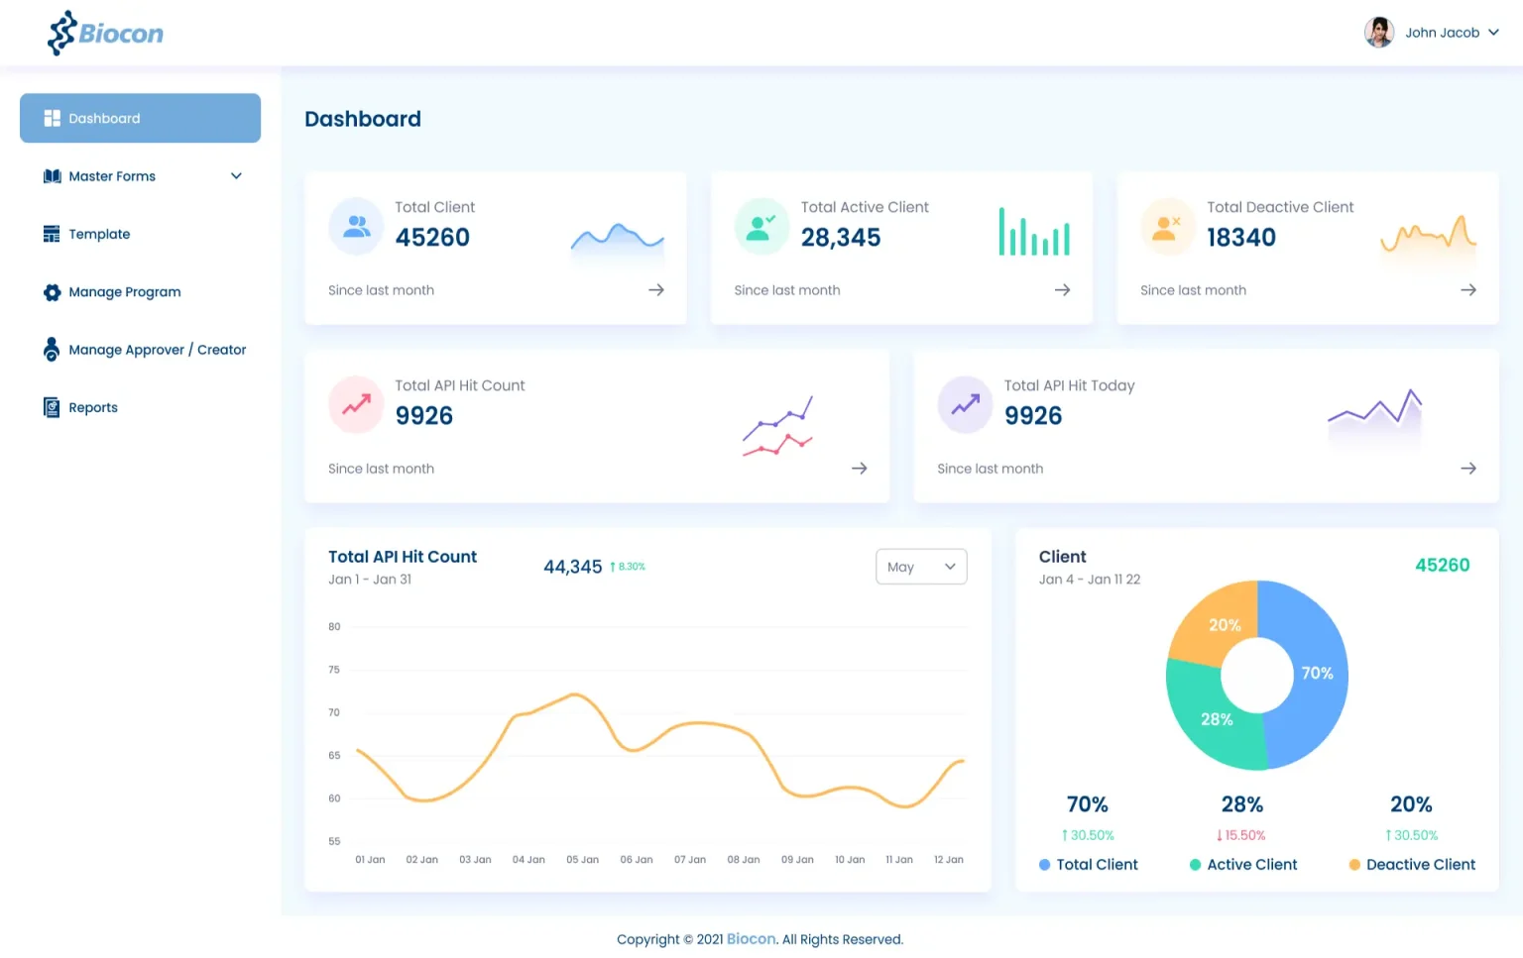1523x958 pixels.
Task: Click the green 28% donut segment
Action: click(x=1217, y=720)
